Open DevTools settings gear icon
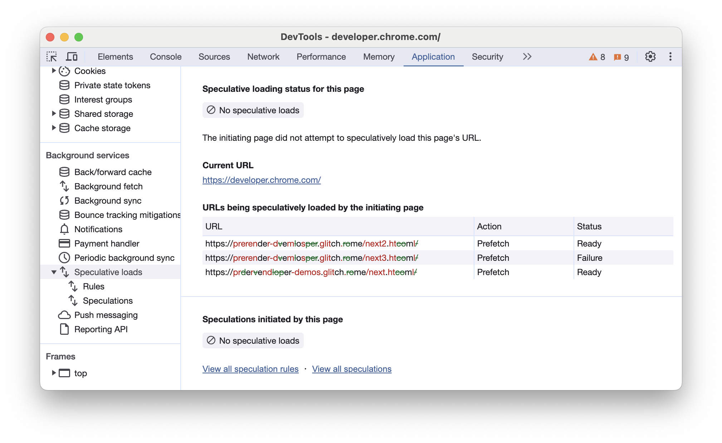This screenshot has height=443, width=722. [650, 57]
